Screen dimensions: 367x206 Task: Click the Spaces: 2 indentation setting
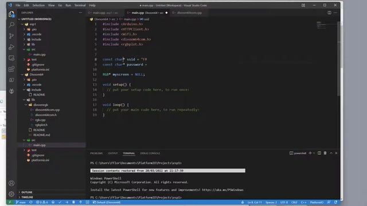click(271, 202)
